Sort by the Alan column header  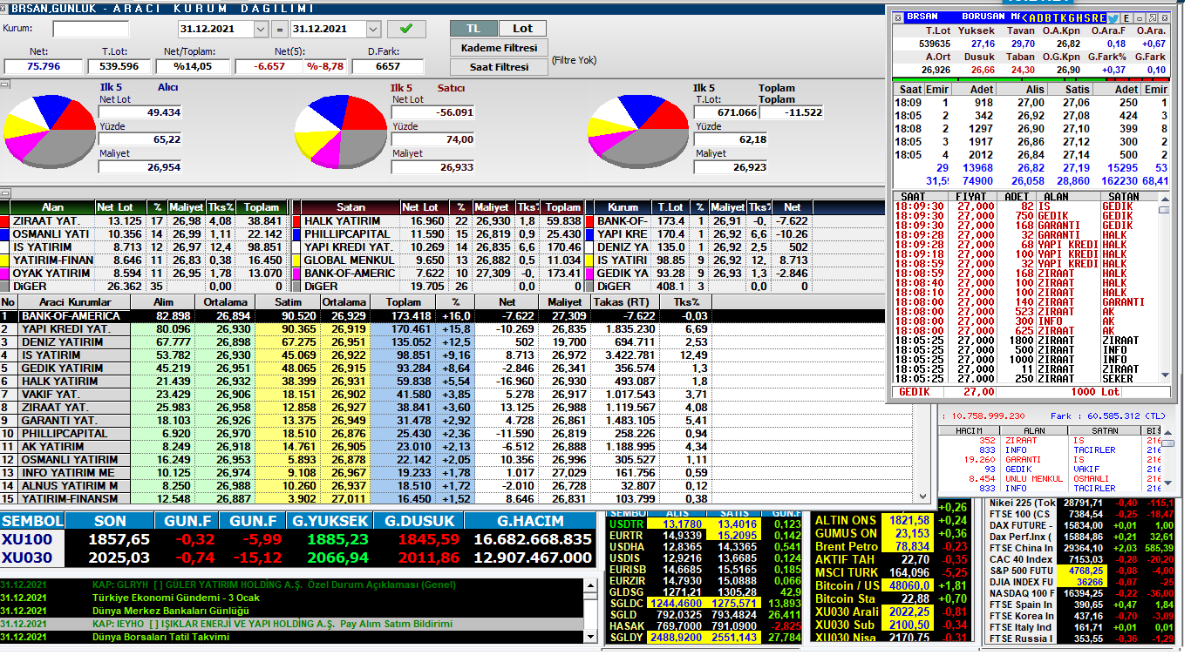tap(53, 207)
